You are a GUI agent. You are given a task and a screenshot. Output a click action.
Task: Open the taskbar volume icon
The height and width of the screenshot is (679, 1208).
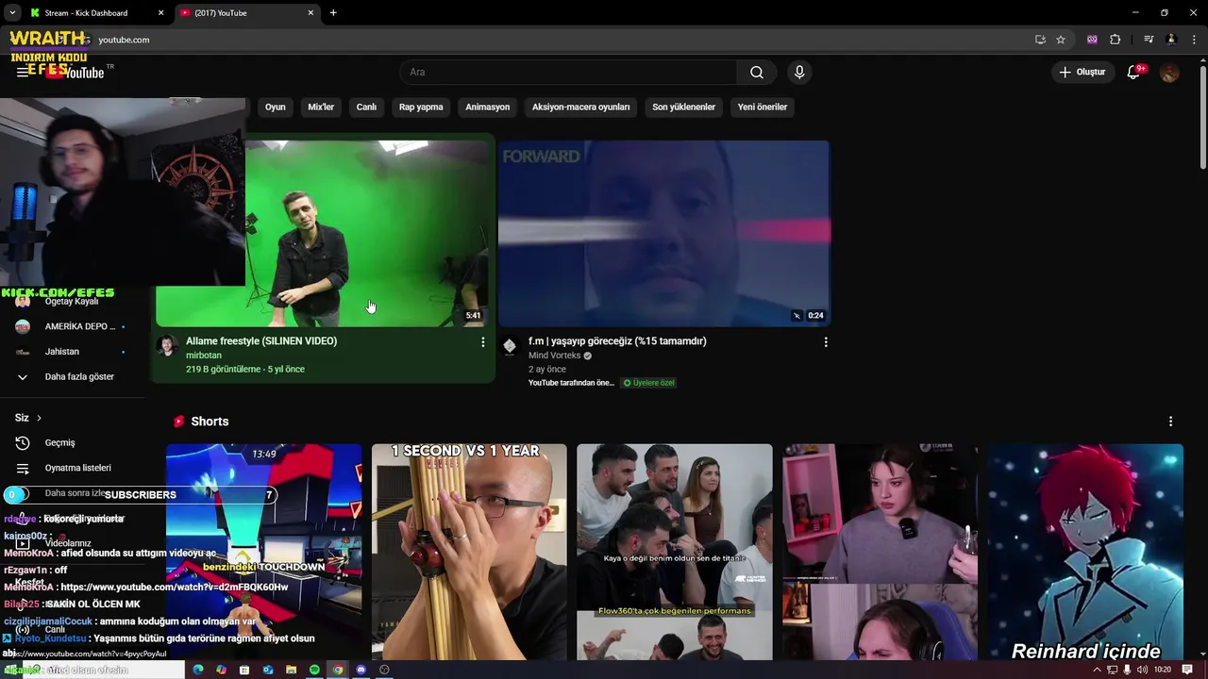tap(1142, 670)
